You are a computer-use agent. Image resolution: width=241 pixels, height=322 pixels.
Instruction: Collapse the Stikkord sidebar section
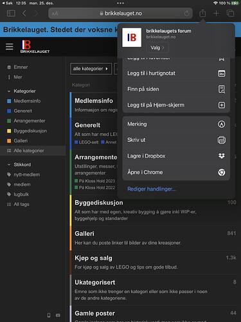pos(9,165)
